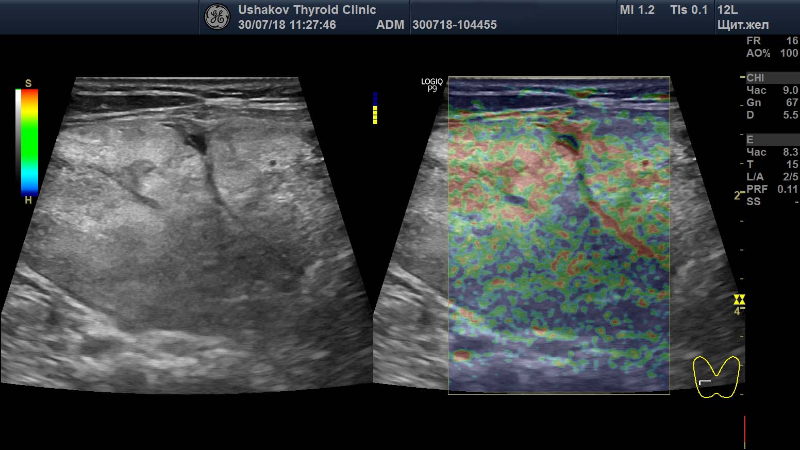This screenshot has width=800, height=450.
Task: Click the depth scale '4' marker
Action: click(737, 311)
